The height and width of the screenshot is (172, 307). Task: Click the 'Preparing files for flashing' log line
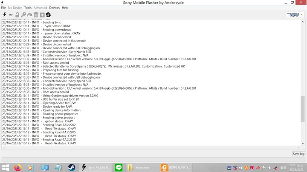click(x=41, y=70)
